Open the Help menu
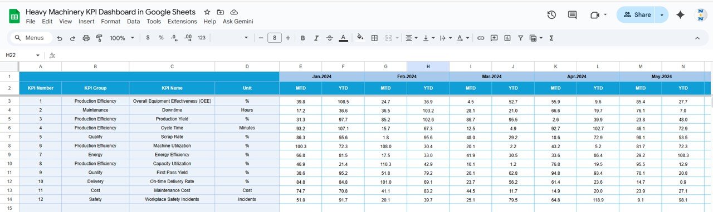The height and width of the screenshot is (212, 713). coord(210,21)
